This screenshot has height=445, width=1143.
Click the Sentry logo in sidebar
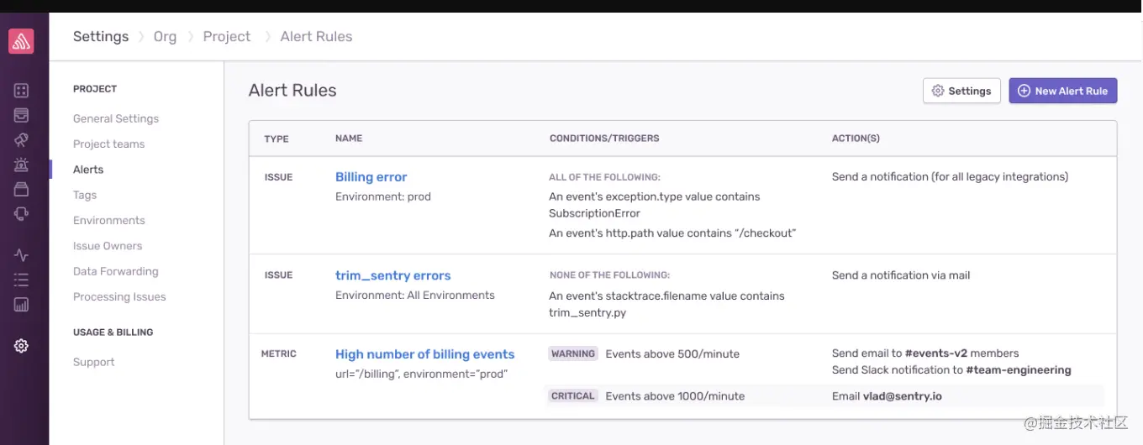click(21, 41)
